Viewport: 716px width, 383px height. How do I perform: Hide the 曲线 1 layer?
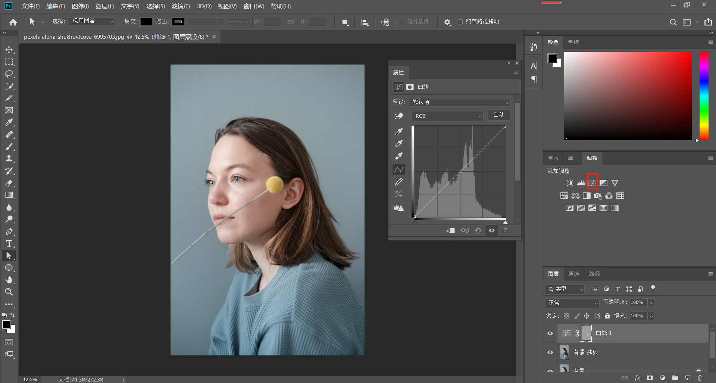pos(550,333)
